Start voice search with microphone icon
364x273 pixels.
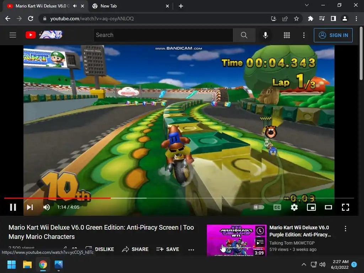point(265,35)
